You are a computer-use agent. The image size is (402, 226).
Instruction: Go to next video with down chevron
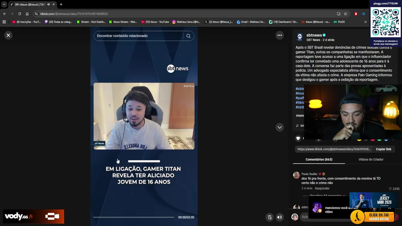pos(280,127)
